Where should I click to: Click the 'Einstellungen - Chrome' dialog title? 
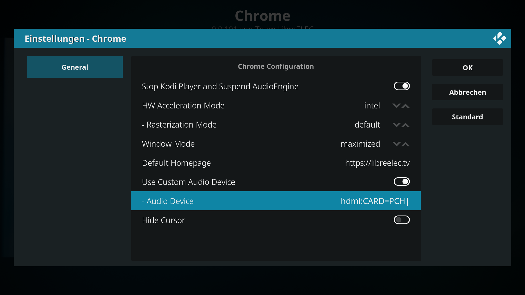point(75,39)
